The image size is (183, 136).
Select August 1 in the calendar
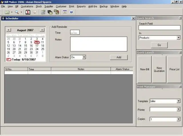click(x=25, y=39)
